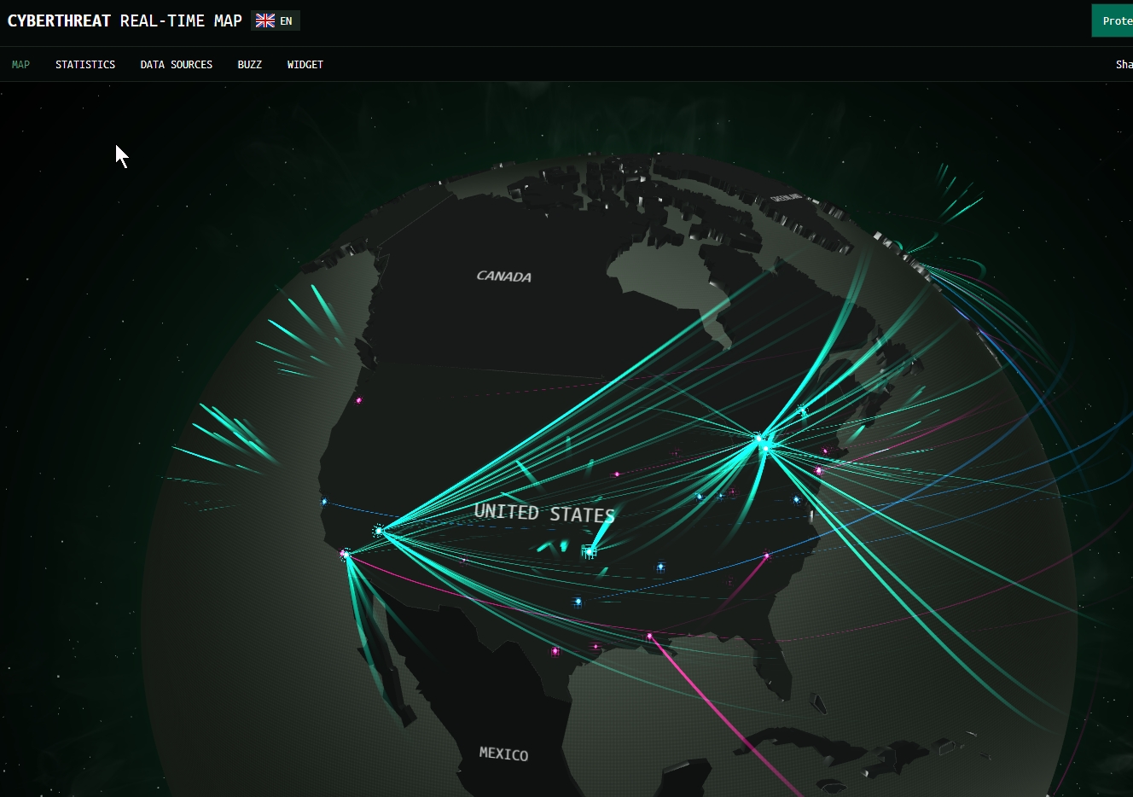Open the WIDGET tab
Viewport: 1133px width, 797px height.
305,65
